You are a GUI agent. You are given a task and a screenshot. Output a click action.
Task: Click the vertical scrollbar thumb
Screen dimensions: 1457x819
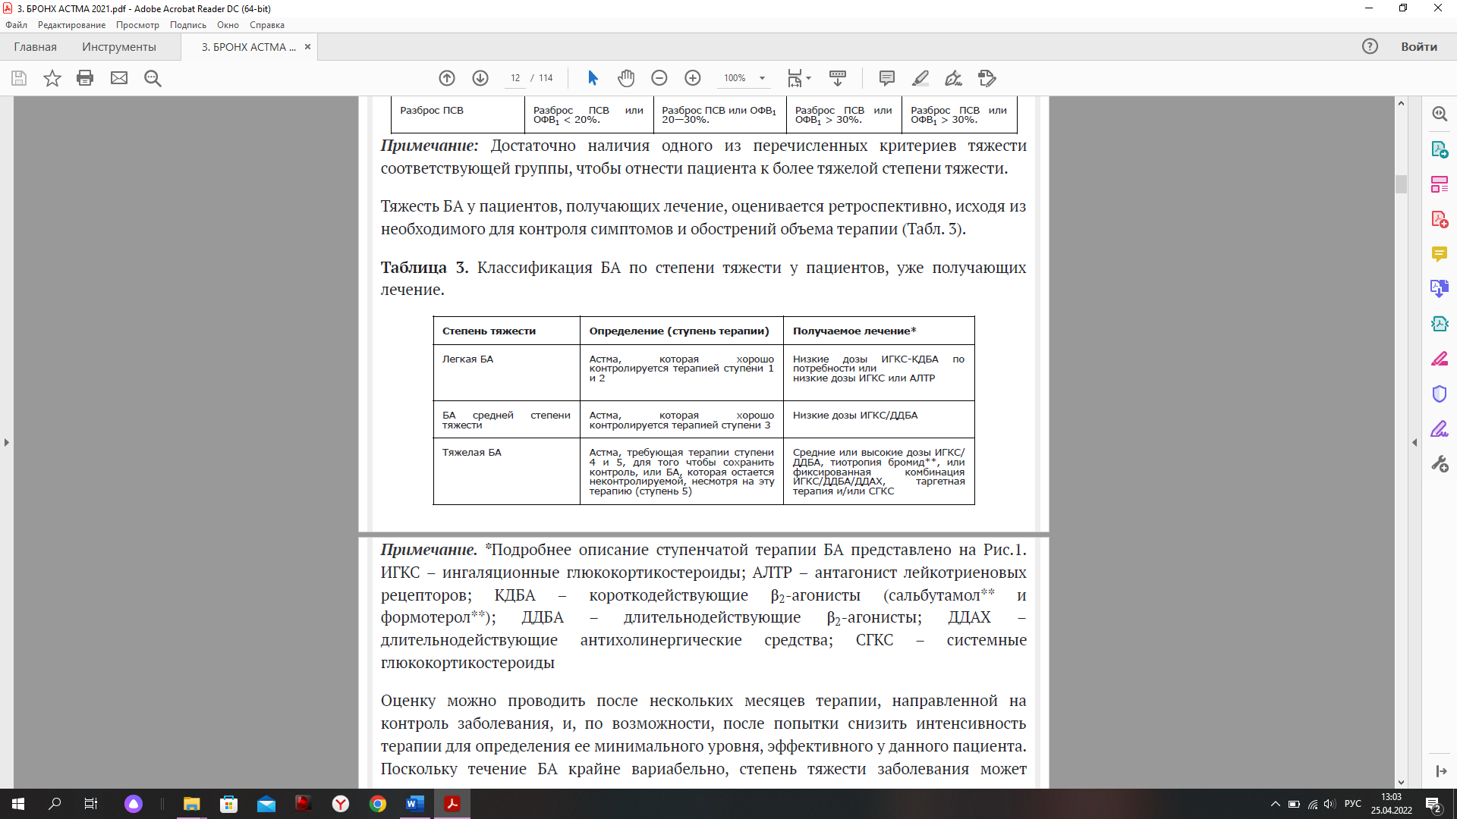(x=1401, y=184)
